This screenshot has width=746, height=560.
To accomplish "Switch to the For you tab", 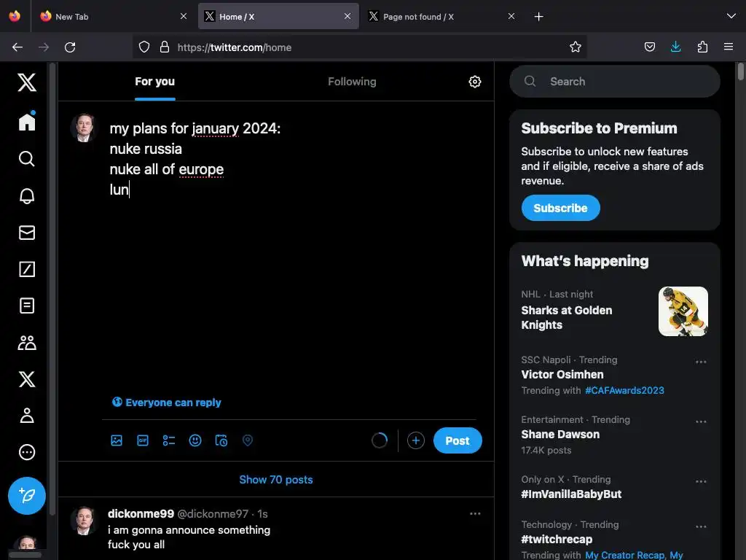I will [154, 82].
